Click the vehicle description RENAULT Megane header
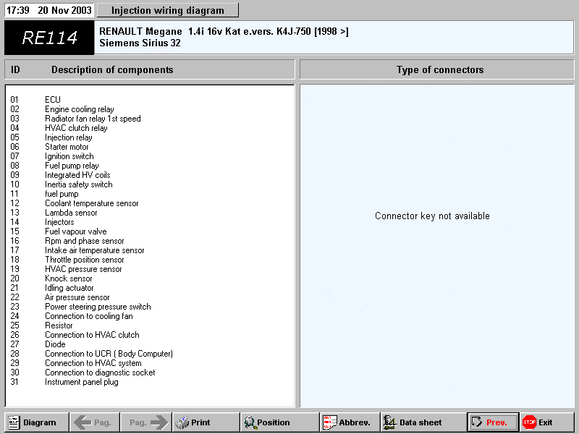Image resolution: width=579 pixels, height=434 pixels. click(334, 38)
